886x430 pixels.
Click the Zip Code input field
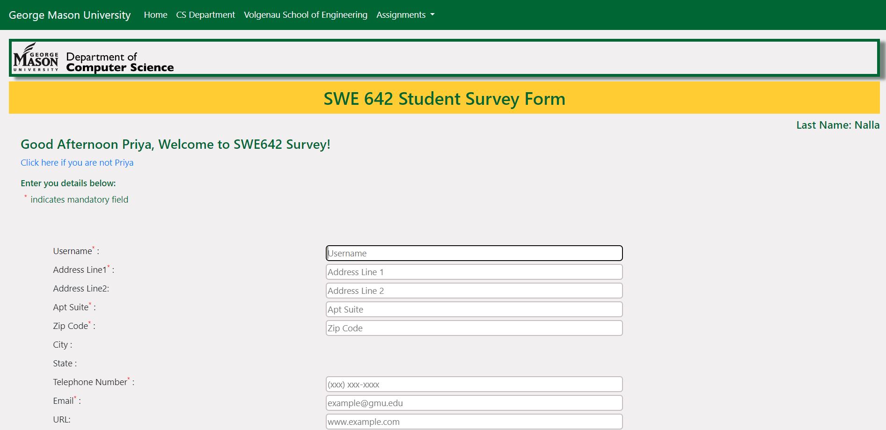(x=474, y=328)
